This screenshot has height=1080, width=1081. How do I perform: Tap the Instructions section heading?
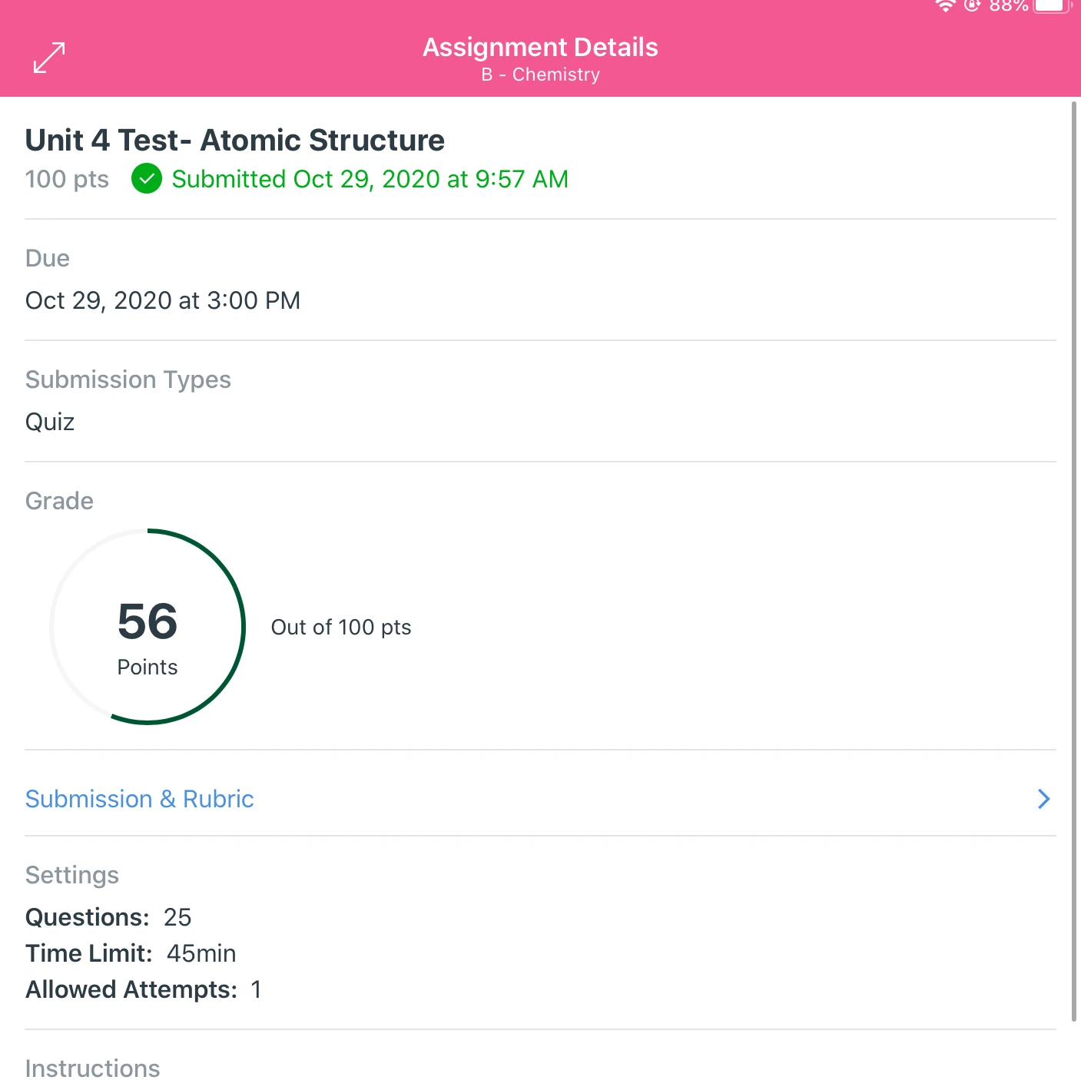click(93, 1068)
